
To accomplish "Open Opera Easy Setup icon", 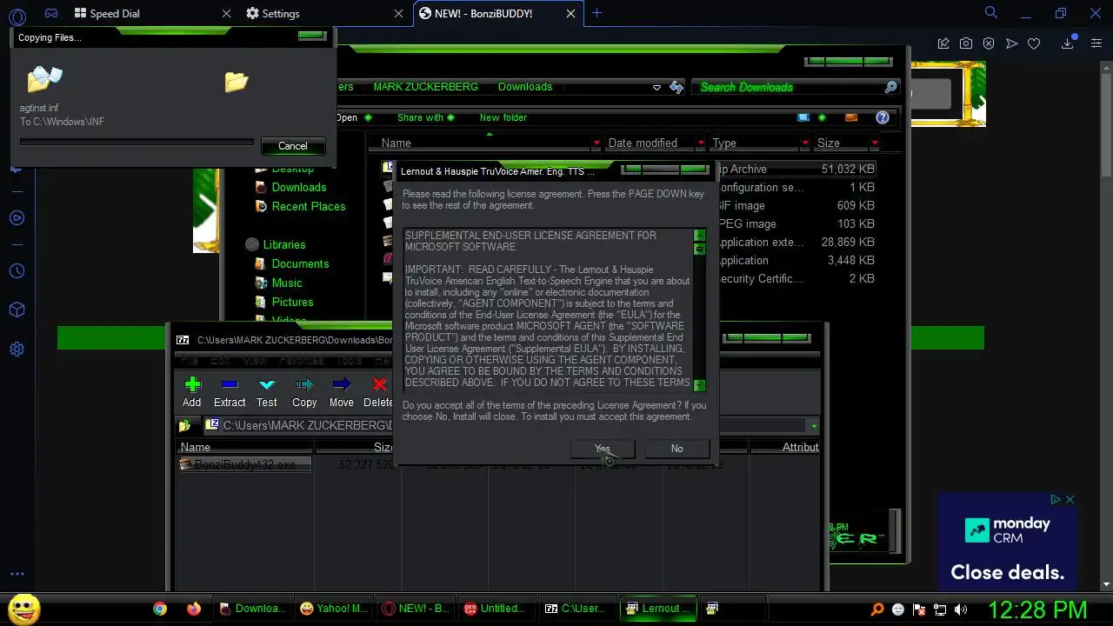I will [x=1096, y=43].
